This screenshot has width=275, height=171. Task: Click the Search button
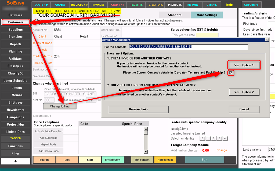44,160
